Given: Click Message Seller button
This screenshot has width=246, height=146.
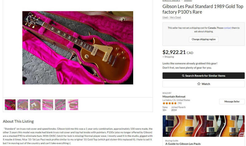Looking at the screenshot, I should 232,102.
